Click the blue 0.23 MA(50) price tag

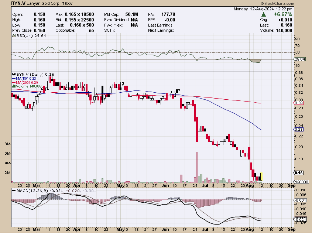pyautogui.click(x=299, y=130)
